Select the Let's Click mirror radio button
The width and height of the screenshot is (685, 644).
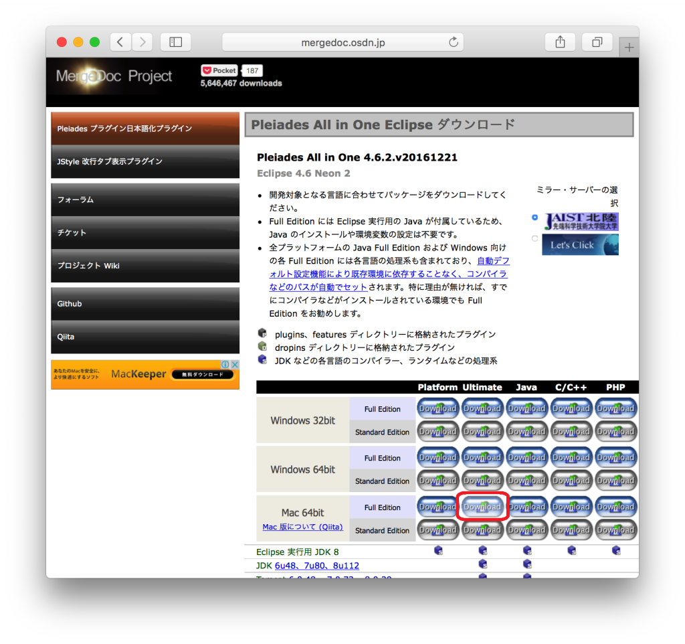click(x=534, y=238)
